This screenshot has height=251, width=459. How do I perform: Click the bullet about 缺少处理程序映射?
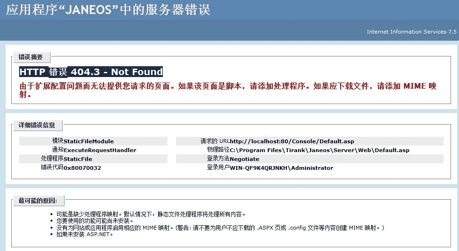pyautogui.click(x=151, y=214)
